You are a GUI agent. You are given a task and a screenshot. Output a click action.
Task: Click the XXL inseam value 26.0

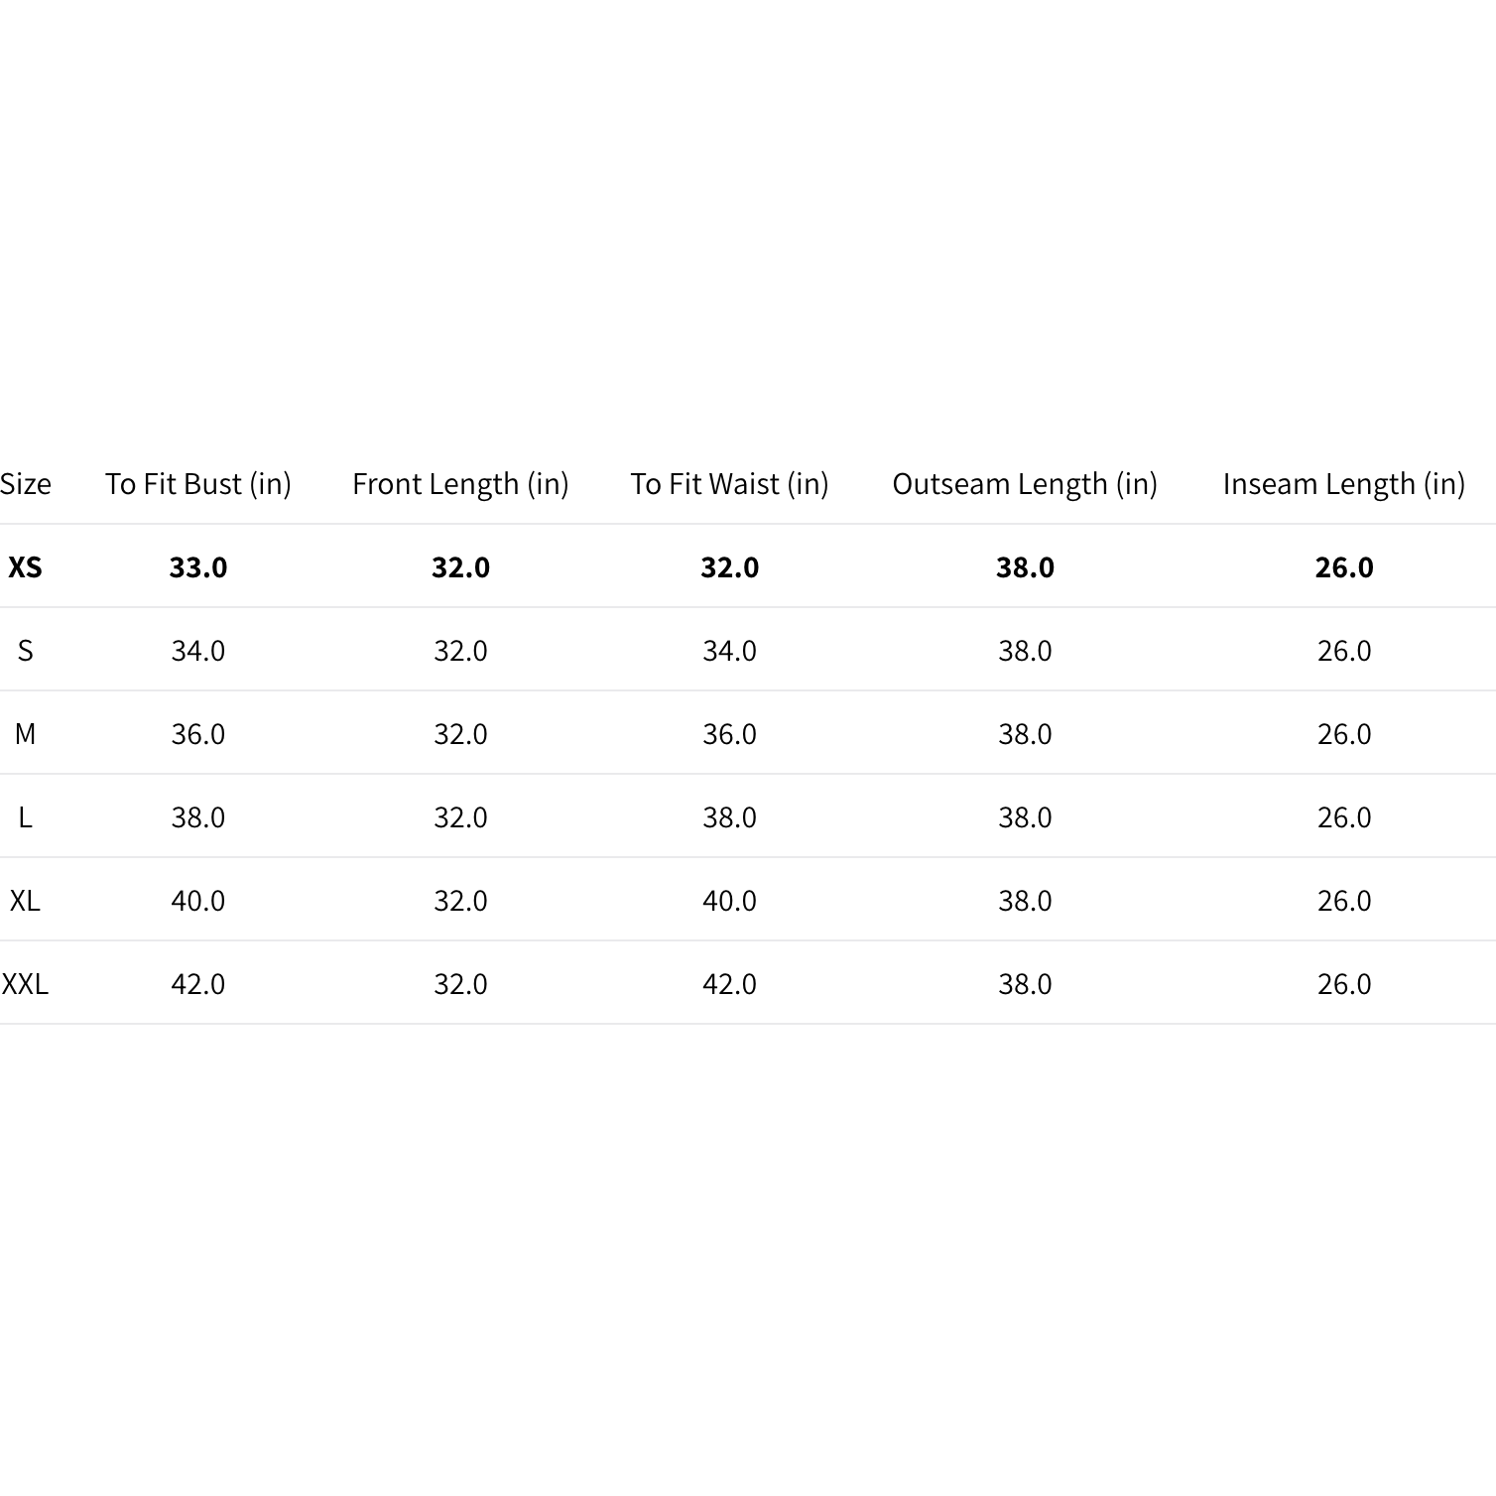[1344, 984]
